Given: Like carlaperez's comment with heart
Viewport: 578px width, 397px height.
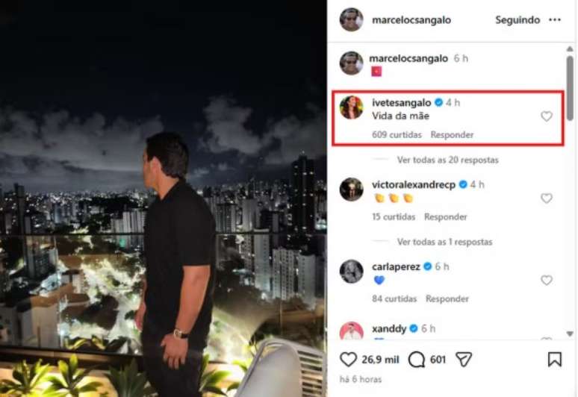Looking at the screenshot, I should [547, 281].
